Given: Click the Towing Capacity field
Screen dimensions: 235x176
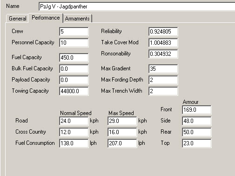Looking at the screenshot, I should tap(74, 91).
